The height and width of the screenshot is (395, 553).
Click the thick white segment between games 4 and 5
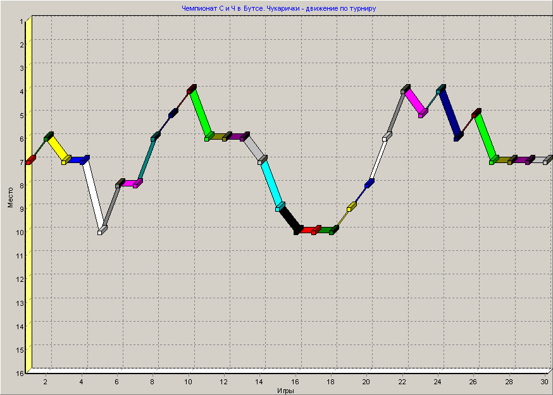click(94, 195)
